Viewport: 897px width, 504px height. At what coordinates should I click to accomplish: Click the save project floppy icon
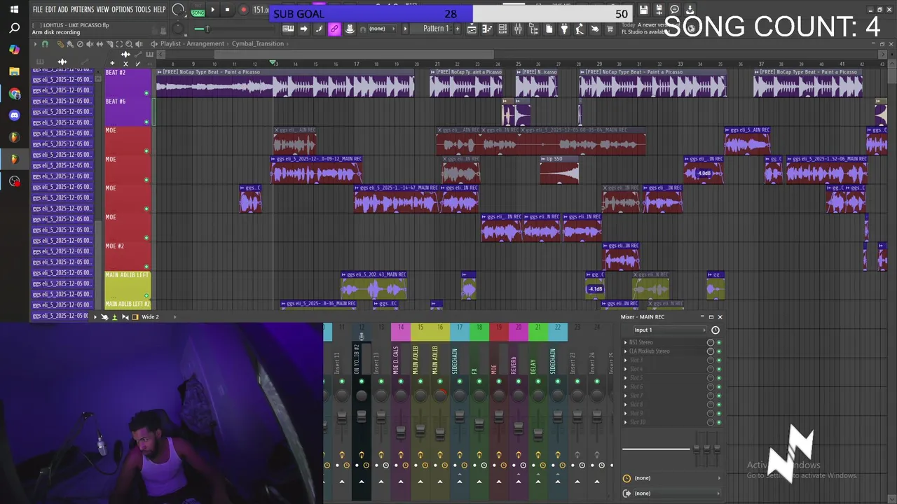pyautogui.click(x=644, y=10)
